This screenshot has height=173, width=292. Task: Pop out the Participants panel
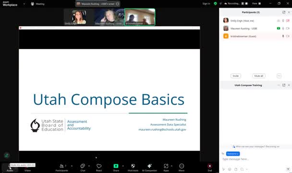[x=284, y=12]
